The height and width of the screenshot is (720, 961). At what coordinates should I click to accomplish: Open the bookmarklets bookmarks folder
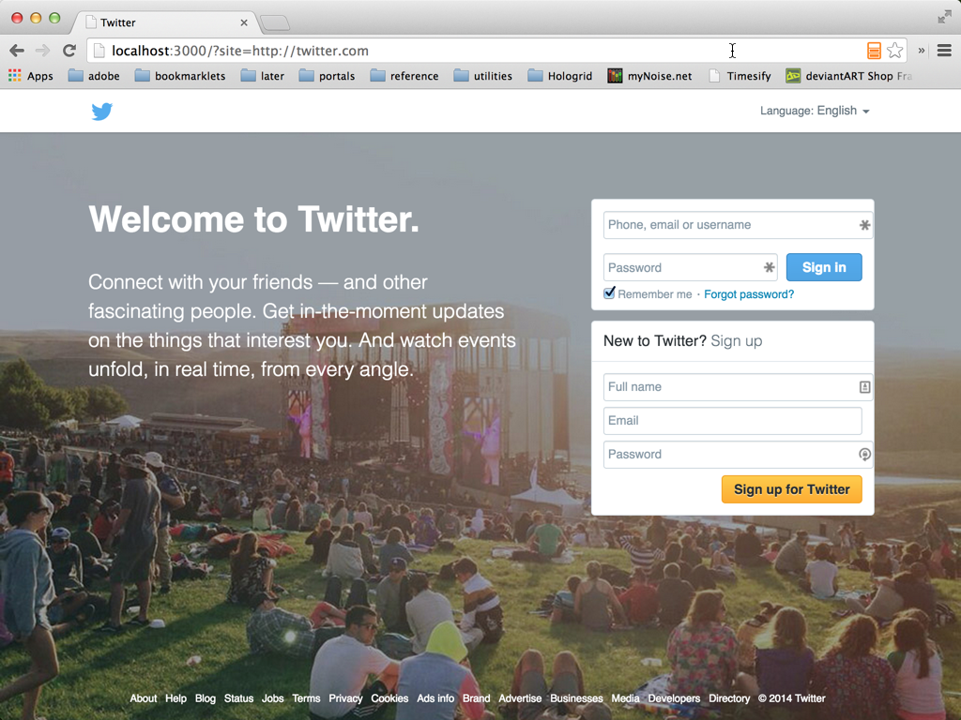click(180, 76)
